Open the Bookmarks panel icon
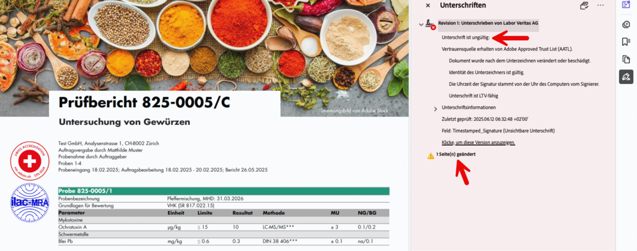Viewport: 637px width, 251px height. [x=626, y=42]
